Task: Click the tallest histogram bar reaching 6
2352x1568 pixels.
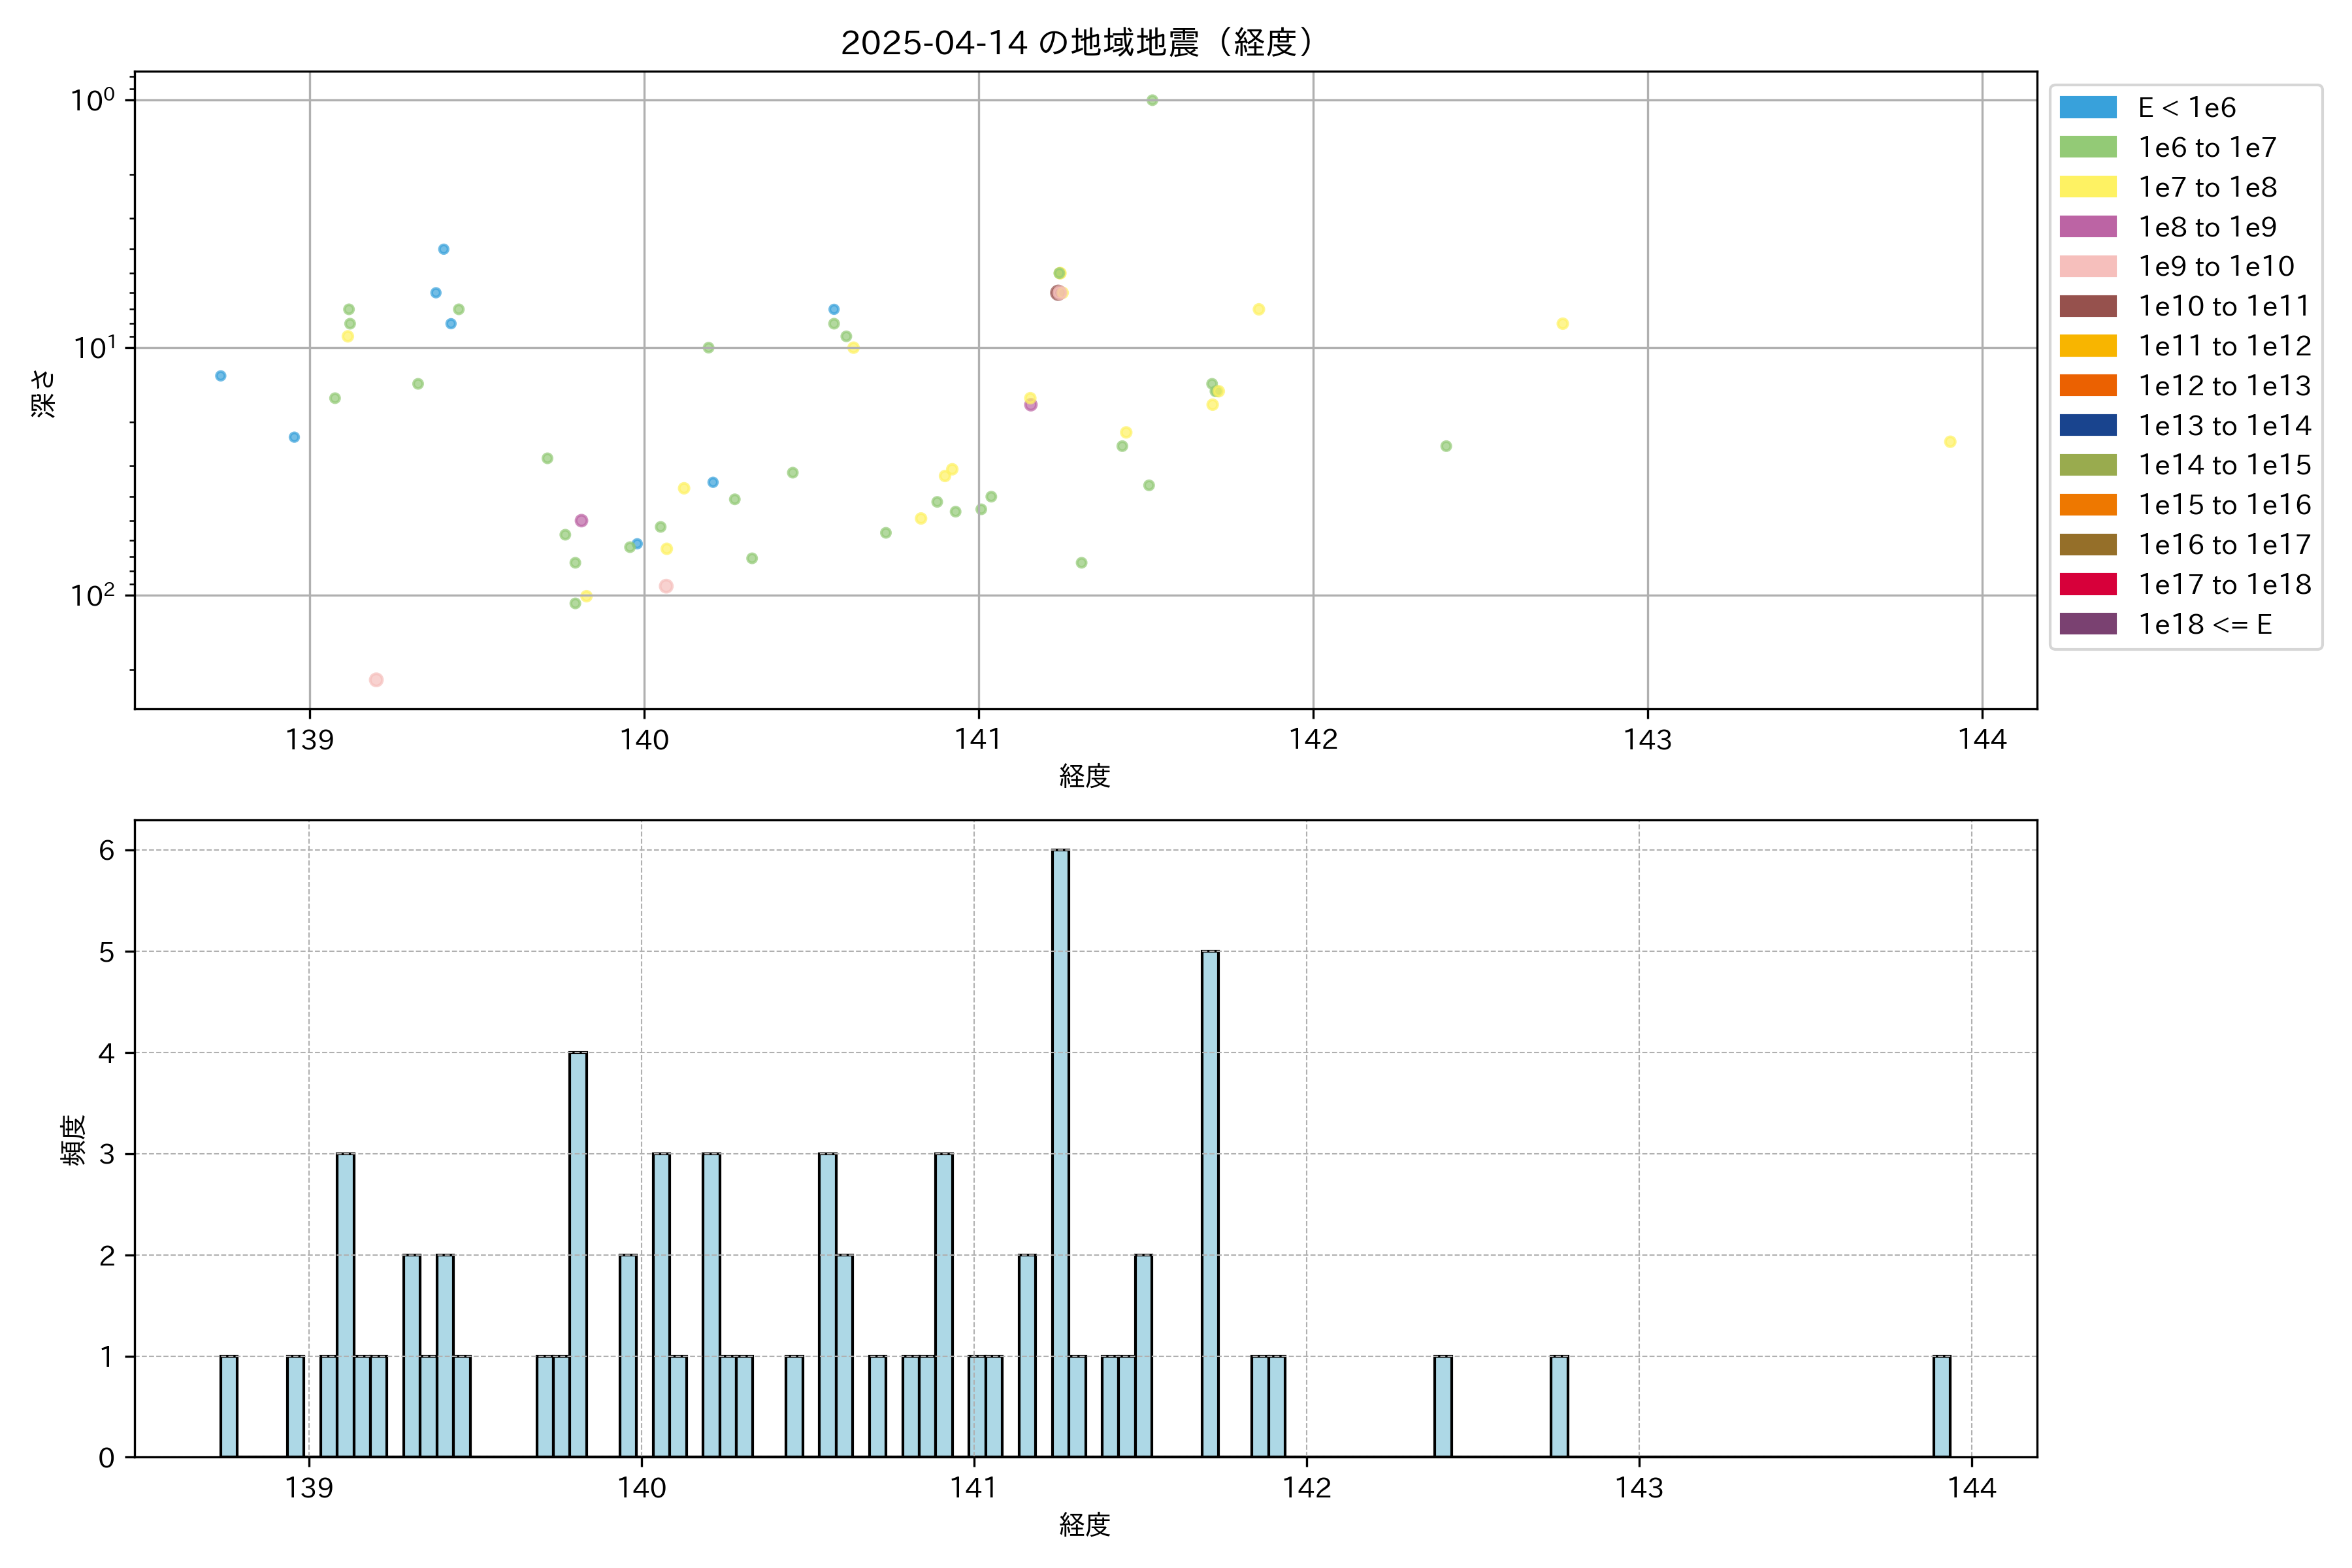Action: [1060, 1150]
